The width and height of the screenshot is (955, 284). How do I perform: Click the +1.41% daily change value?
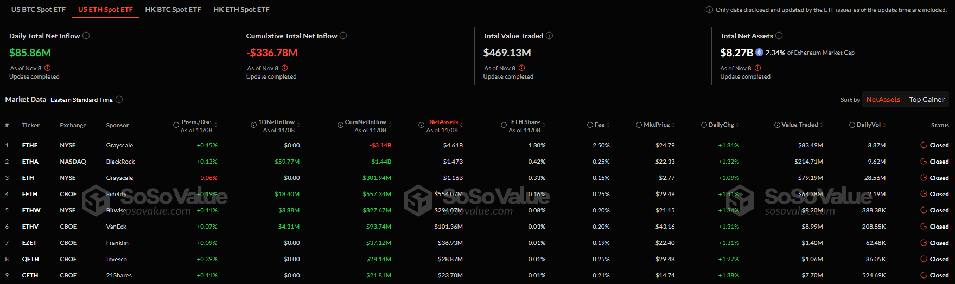(x=729, y=194)
